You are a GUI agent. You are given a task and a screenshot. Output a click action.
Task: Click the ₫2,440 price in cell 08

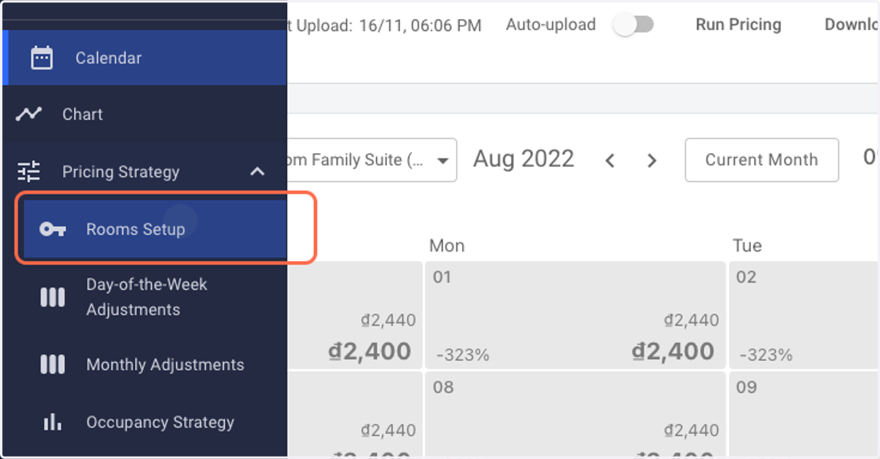coord(691,430)
